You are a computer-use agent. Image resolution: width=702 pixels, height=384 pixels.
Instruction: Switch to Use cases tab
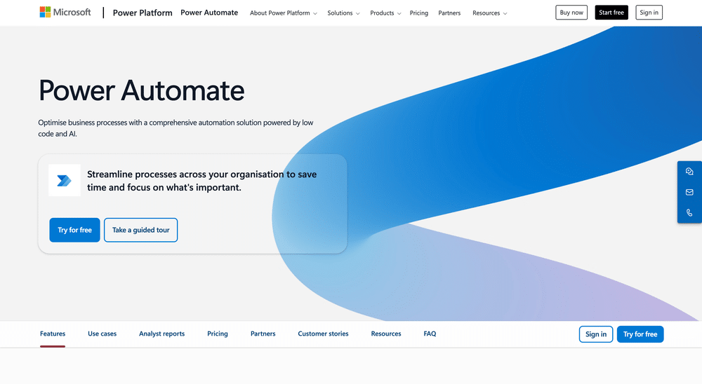coord(102,334)
